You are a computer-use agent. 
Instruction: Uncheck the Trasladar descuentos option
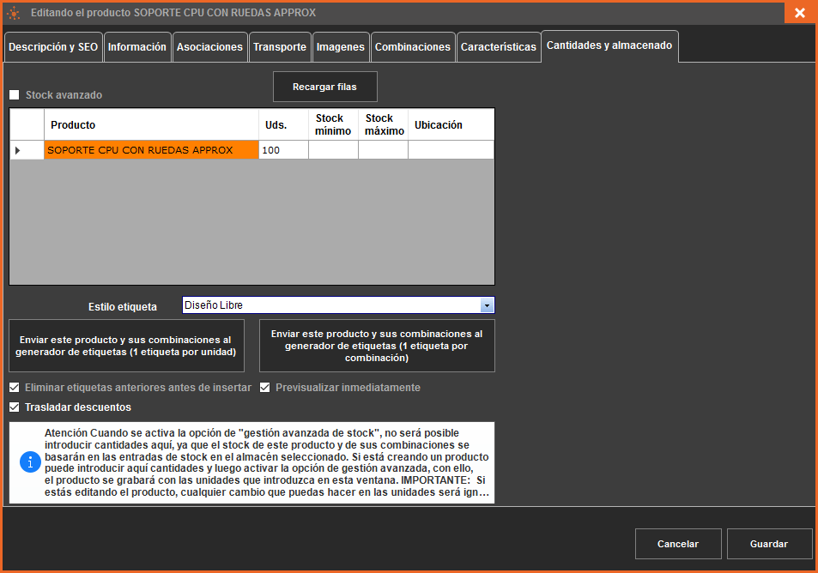point(15,407)
